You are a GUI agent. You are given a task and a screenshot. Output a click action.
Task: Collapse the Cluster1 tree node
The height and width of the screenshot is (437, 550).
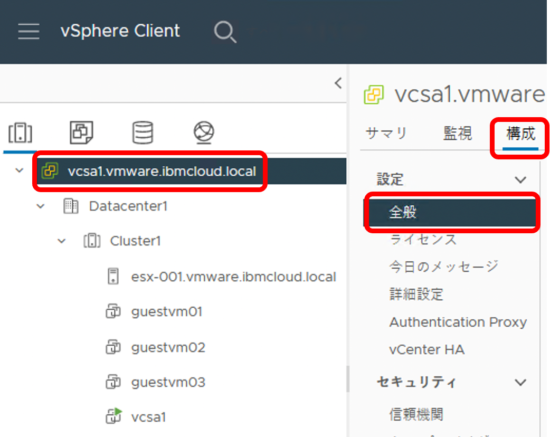pos(62,241)
